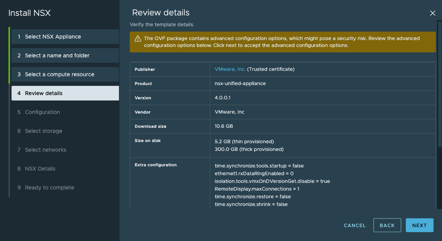Click the Vendor row label
This screenshot has height=241, width=442.
[x=142, y=112]
